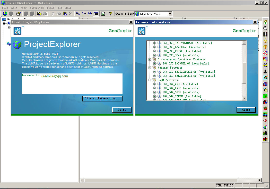The height and width of the screenshot is (189, 270).
Task: Click the license list vertical scrollbar thumb
Action: [244, 73]
